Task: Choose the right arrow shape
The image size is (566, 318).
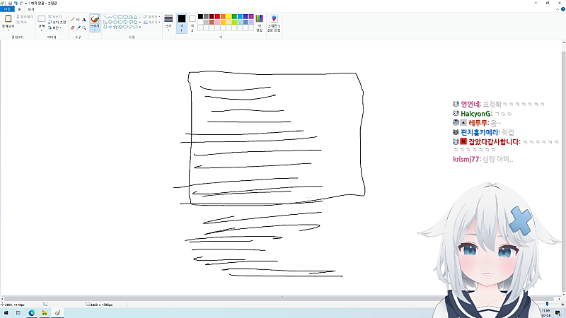Action: click(126, 22)
